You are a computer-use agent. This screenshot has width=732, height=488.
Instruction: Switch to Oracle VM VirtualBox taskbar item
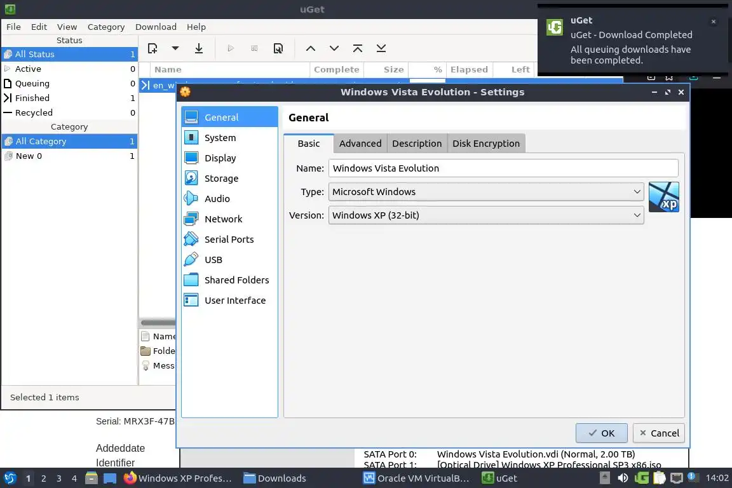coord(416,478)
